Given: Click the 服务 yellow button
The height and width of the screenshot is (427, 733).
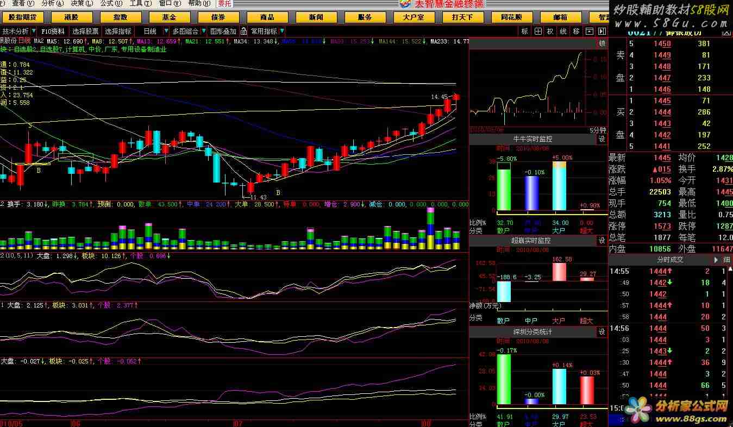Looking at the screenshot, I should coord(365,17).
